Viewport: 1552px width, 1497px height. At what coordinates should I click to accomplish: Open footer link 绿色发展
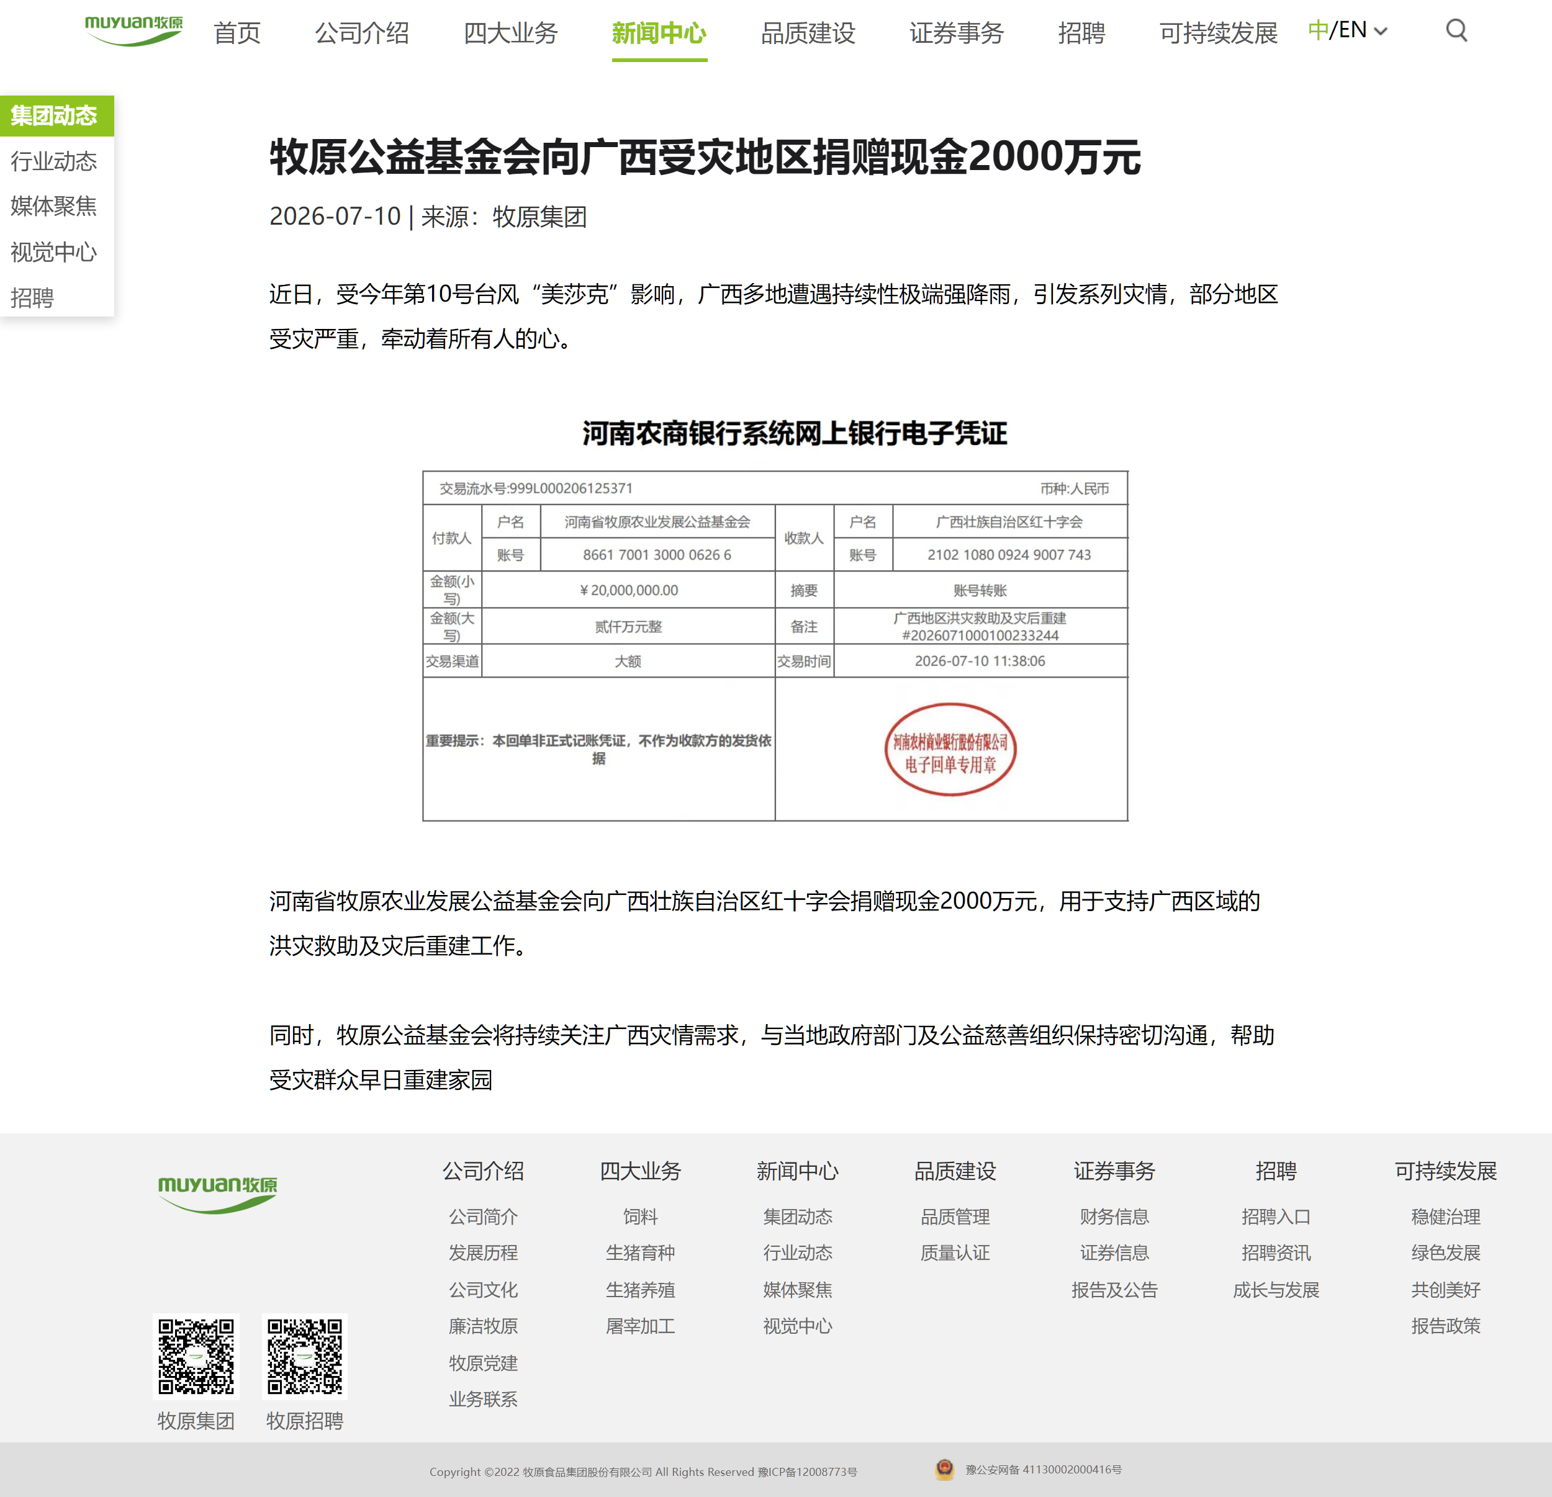pos(1445,1252)
